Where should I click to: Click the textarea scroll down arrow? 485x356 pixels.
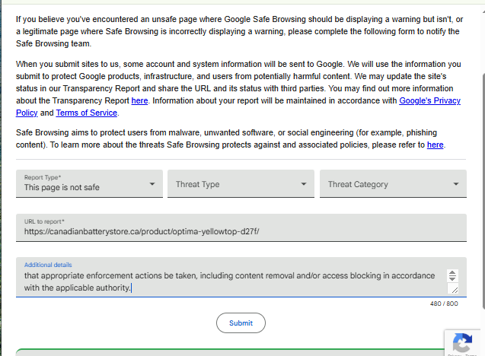click(452, 278)
